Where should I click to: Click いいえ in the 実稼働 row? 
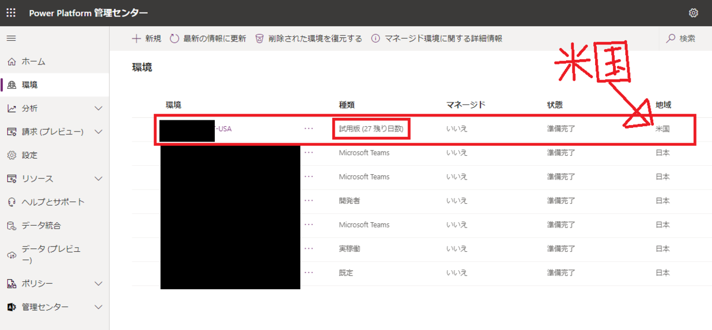click(x=457, y=249)
